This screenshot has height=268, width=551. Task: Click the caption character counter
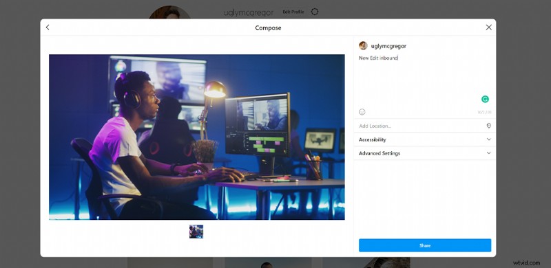tap(484, 113)
